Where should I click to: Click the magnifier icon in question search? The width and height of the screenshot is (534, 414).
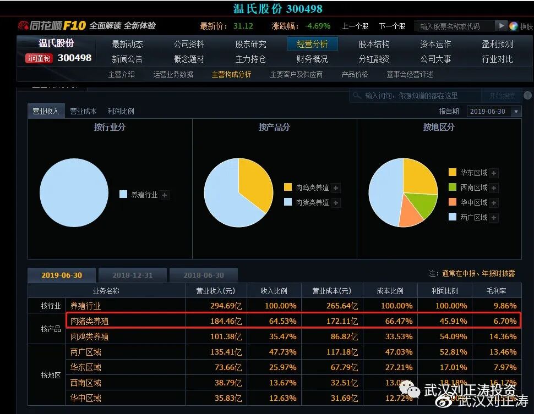(357, 96)
